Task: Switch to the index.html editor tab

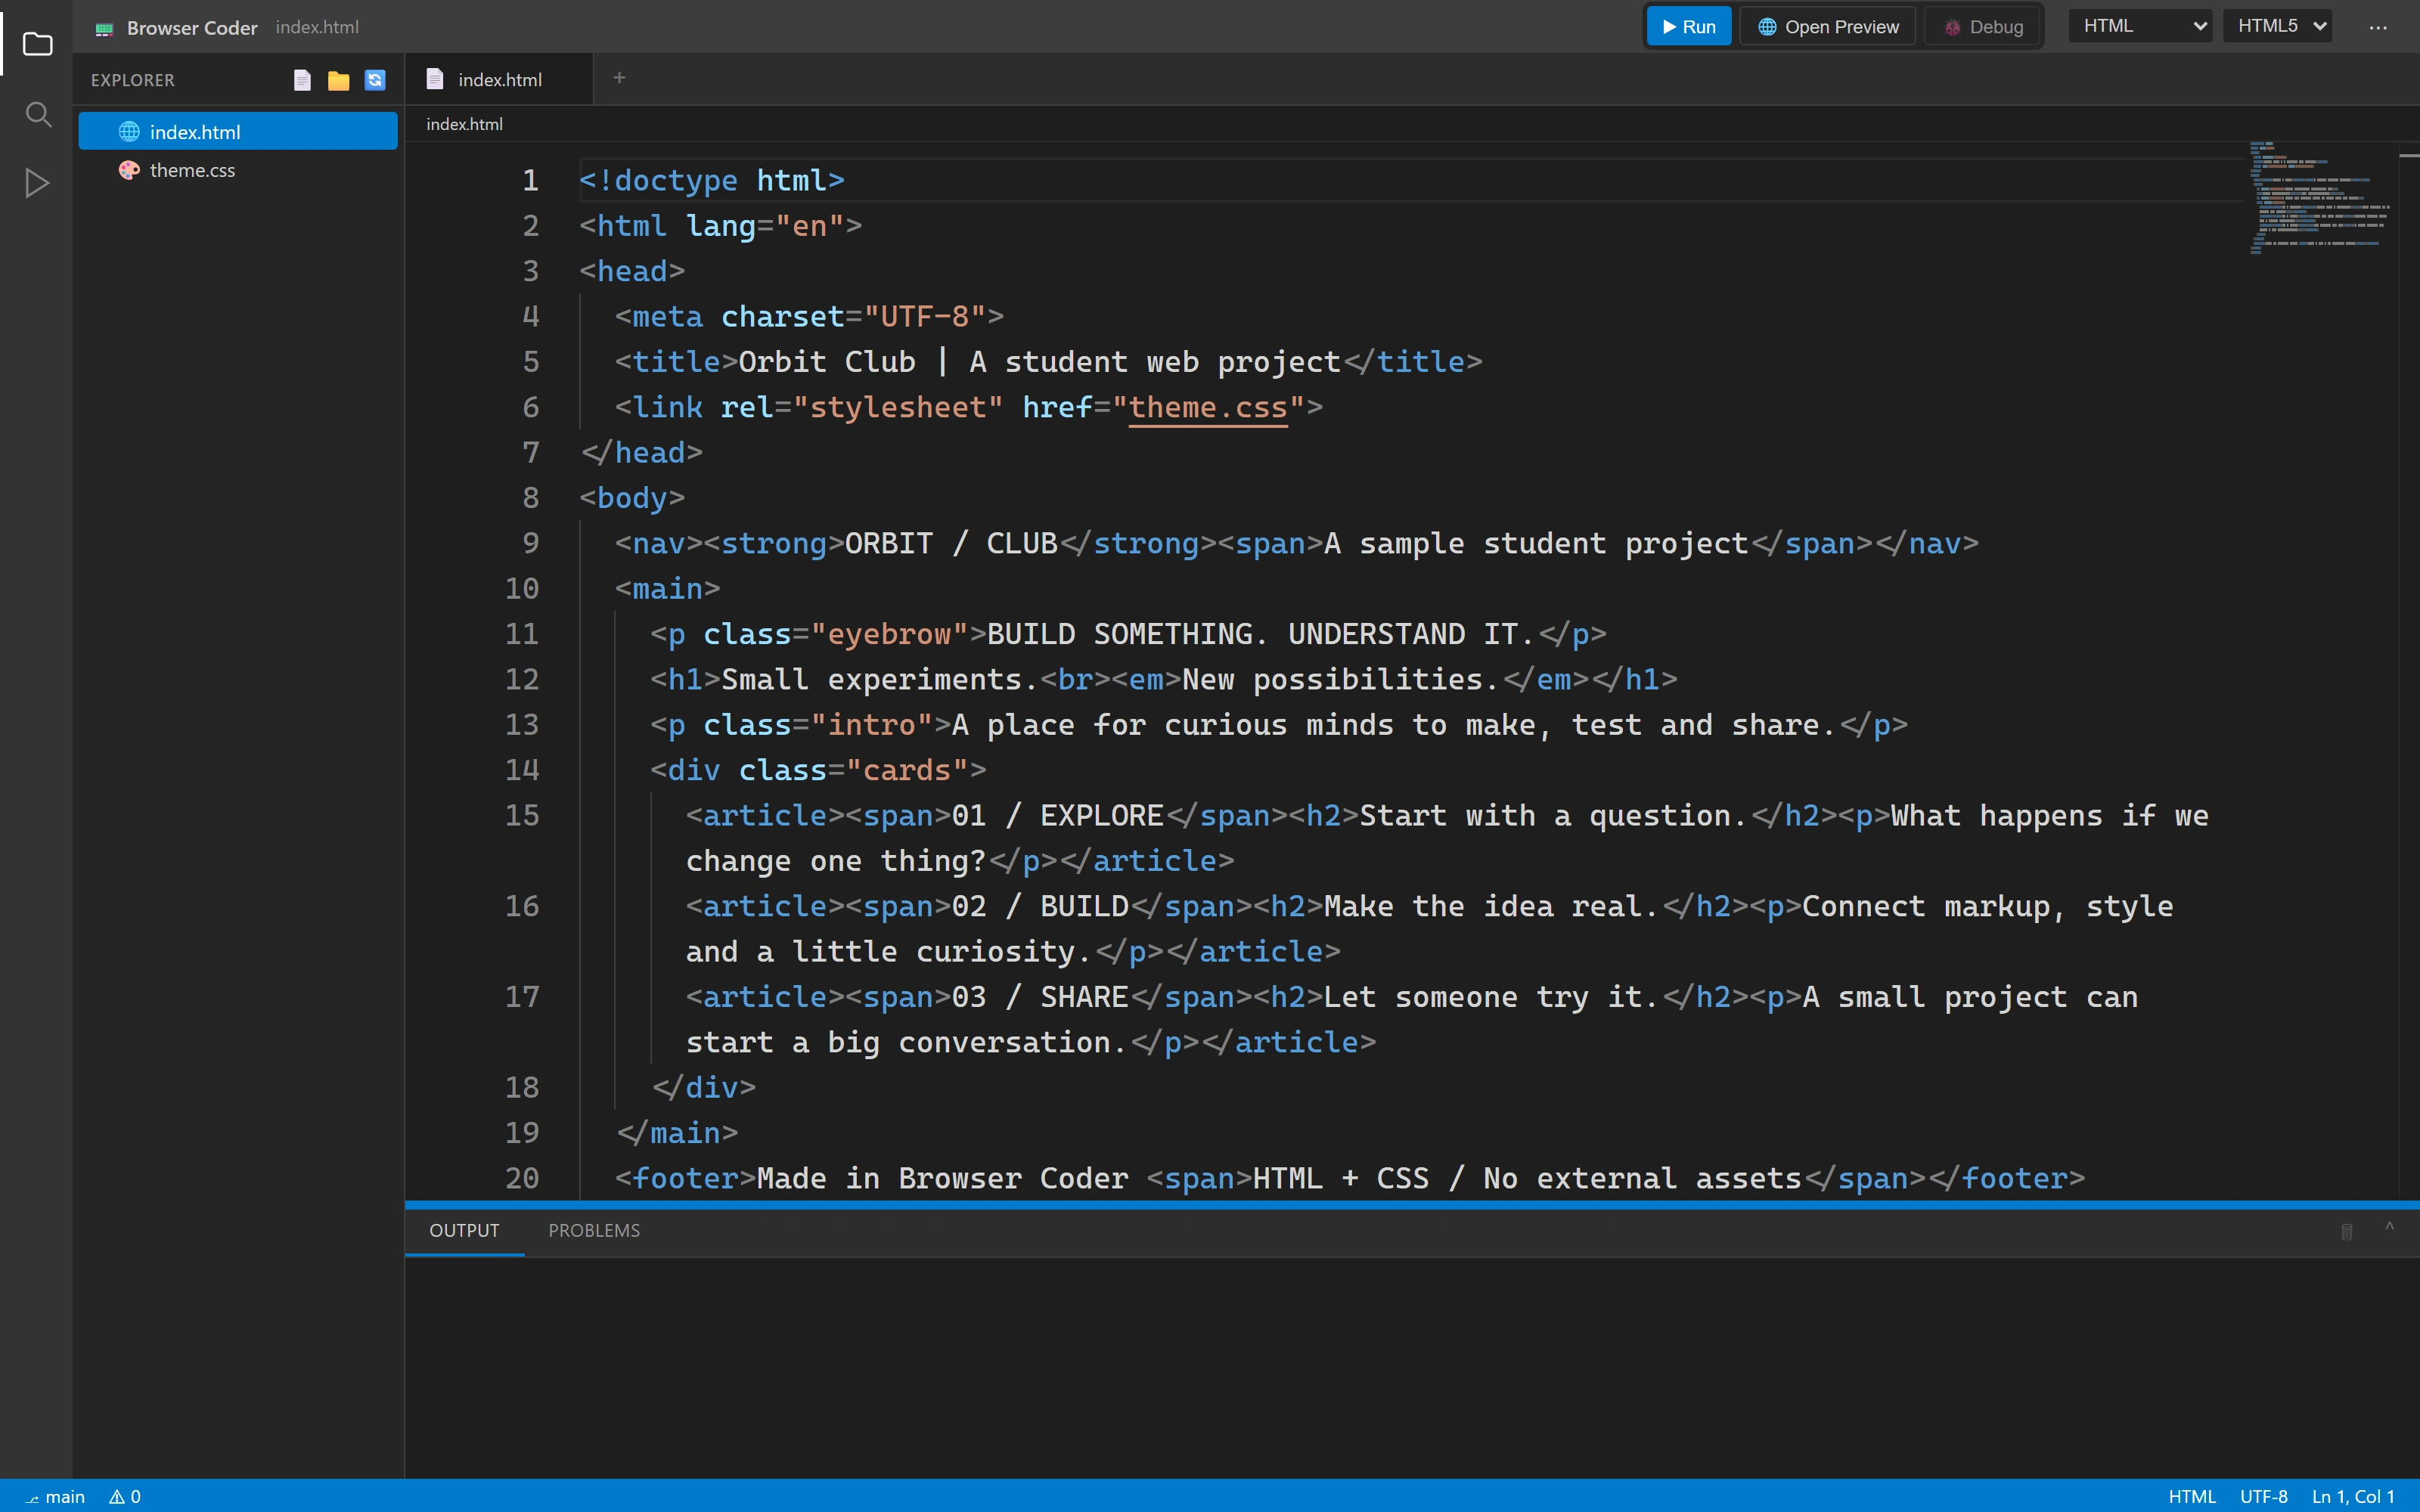Action: (498, 80)
